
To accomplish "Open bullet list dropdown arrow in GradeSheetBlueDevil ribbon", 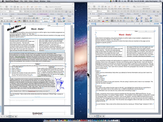I will [x=26, y=18].
